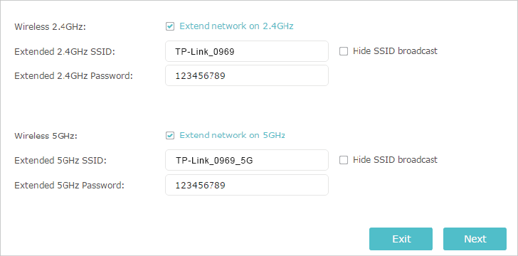Focus the Extended 2.4GHz SSID field TP-Link_0969

tap(247, 51)
